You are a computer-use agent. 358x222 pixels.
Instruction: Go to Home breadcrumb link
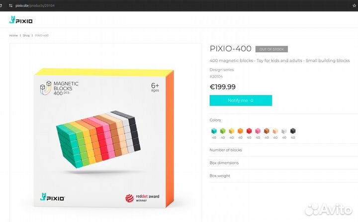tap(13, 35)
